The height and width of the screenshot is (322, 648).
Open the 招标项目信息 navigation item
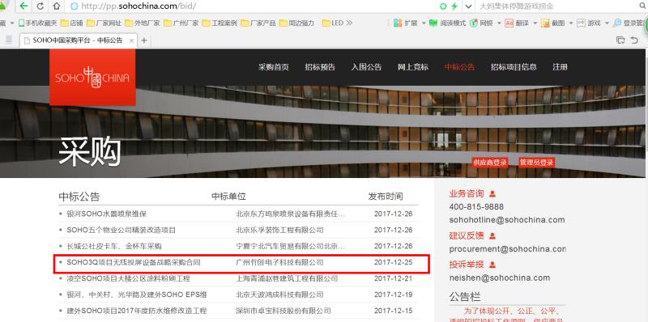point(514,67)
